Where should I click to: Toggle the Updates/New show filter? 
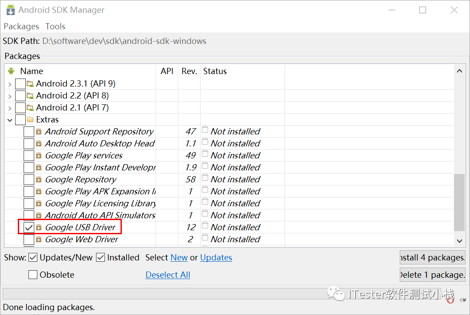pyautogui.click(x=33, y=258)
